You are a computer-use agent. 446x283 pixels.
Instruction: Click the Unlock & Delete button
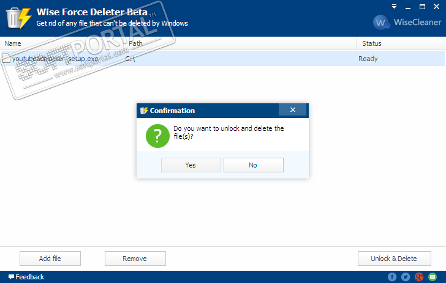395,259
